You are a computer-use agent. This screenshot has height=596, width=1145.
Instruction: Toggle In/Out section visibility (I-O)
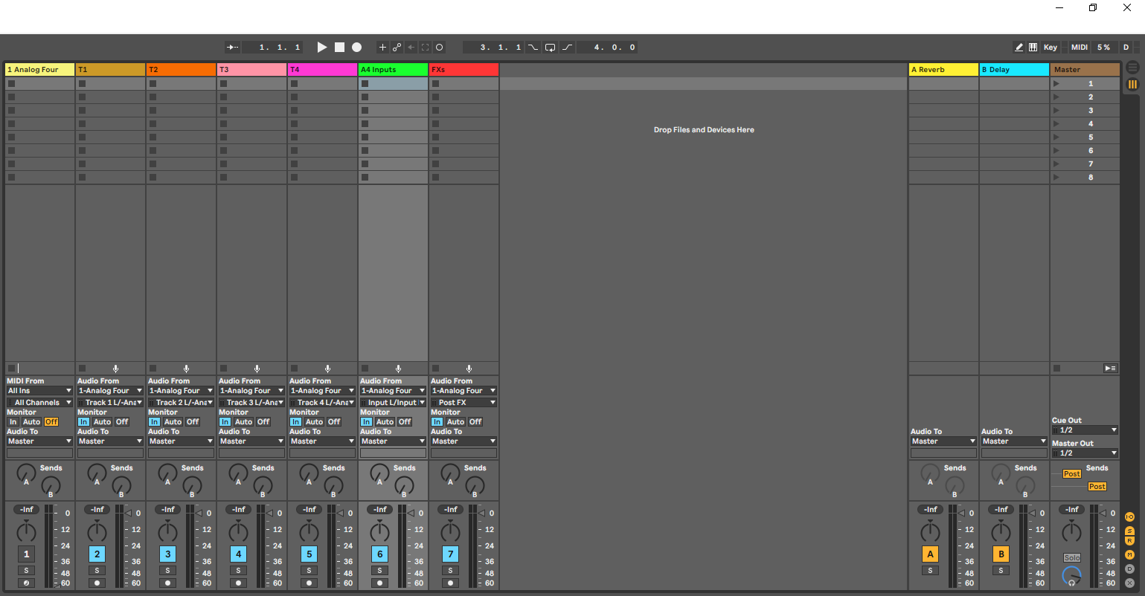pos(1129,516)
